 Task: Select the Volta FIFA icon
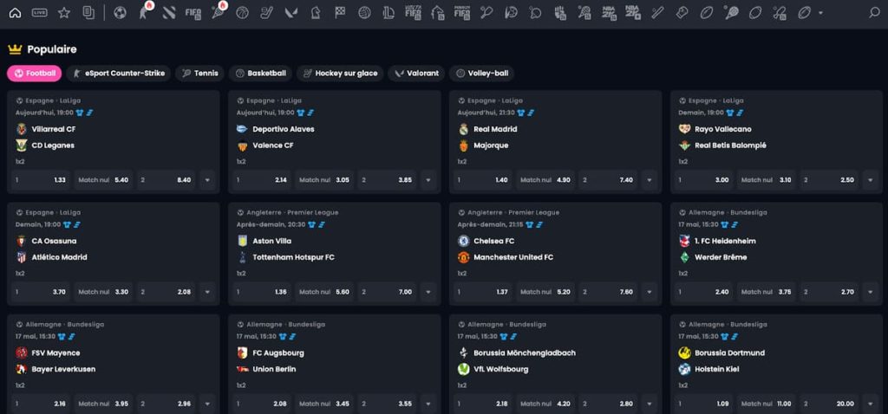tap(413, 12)
